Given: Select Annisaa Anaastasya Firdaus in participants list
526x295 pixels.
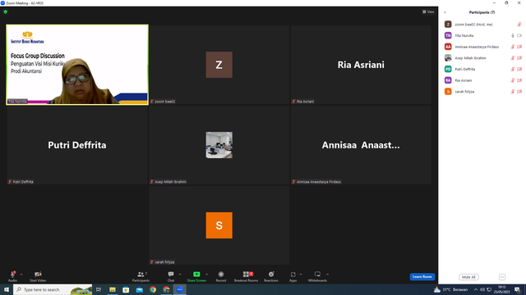Looking at the screenshot, I should point(482,47).
